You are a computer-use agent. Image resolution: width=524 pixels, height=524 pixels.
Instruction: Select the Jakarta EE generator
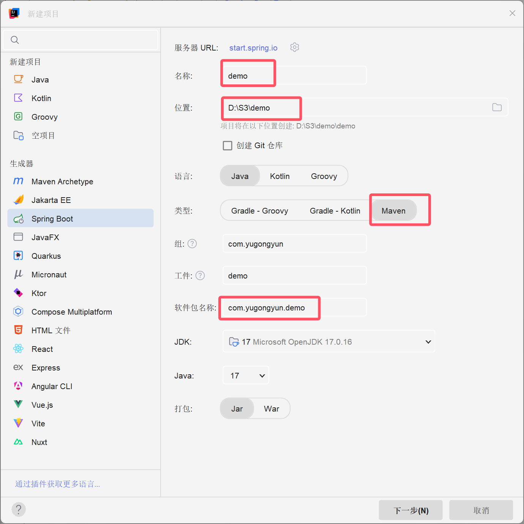pyautogui.click(x=51, y=200)
